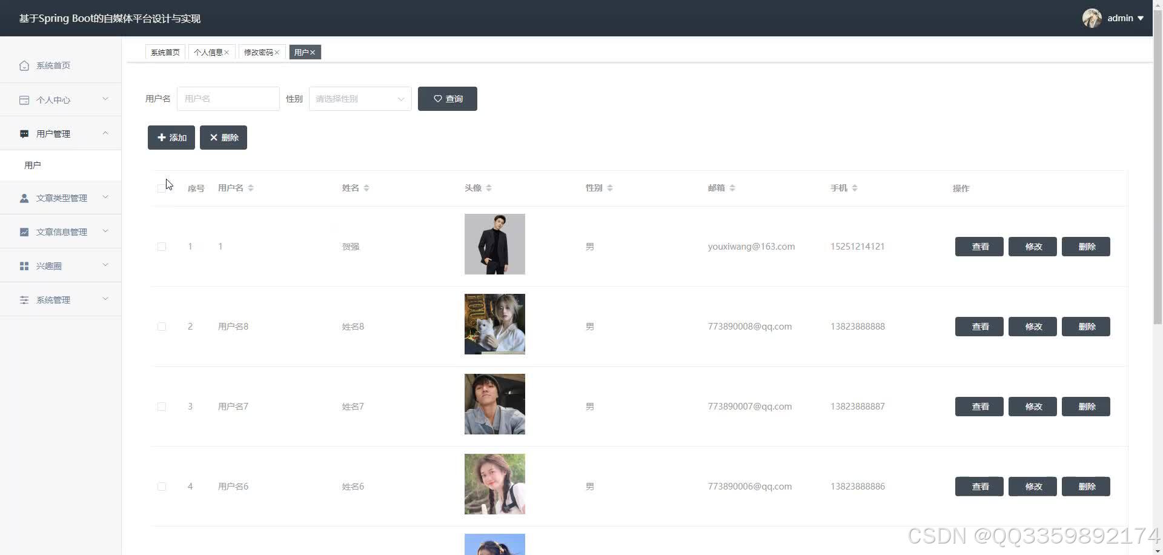
Task: Click the phone number 13823888888
Action: 858,327
